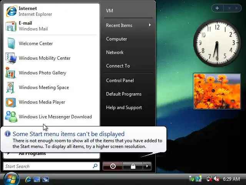Click the notification balloon info icon
The height and width of the screenshot is (185, 246).
pos(8,134)
